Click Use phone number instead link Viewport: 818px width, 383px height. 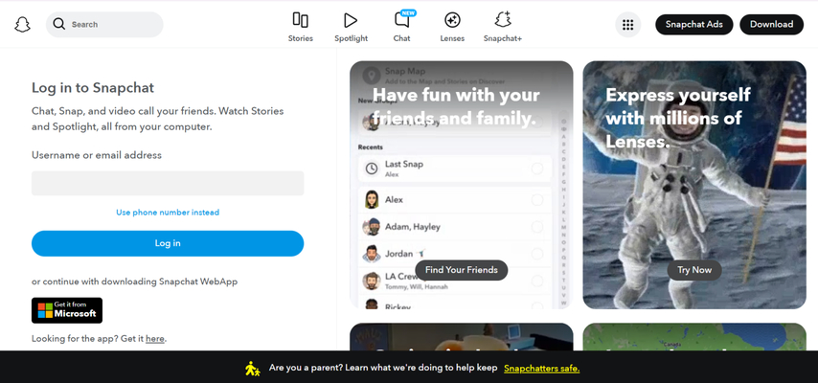[x=168, y=213]
